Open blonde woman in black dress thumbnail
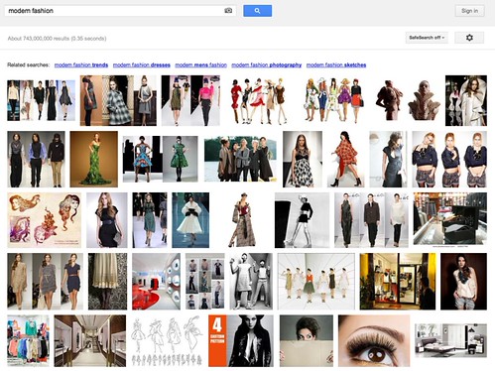The height and width of the screenshot is (371, 495). pyautogui.click(x=107, y=220)
